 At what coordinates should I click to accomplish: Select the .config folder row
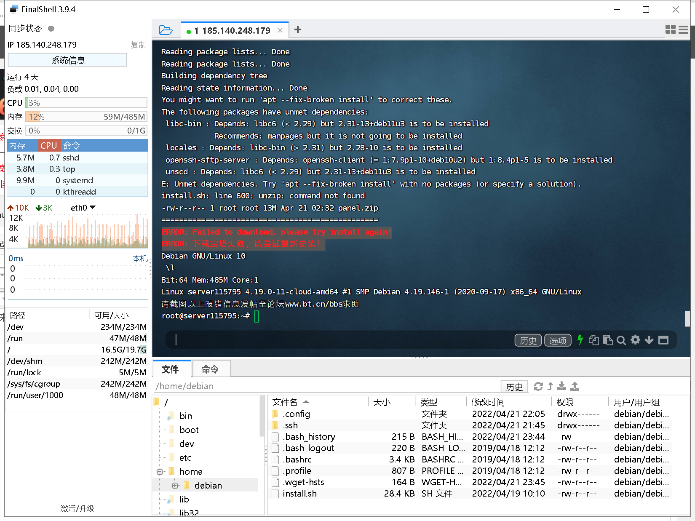point(470,414)
